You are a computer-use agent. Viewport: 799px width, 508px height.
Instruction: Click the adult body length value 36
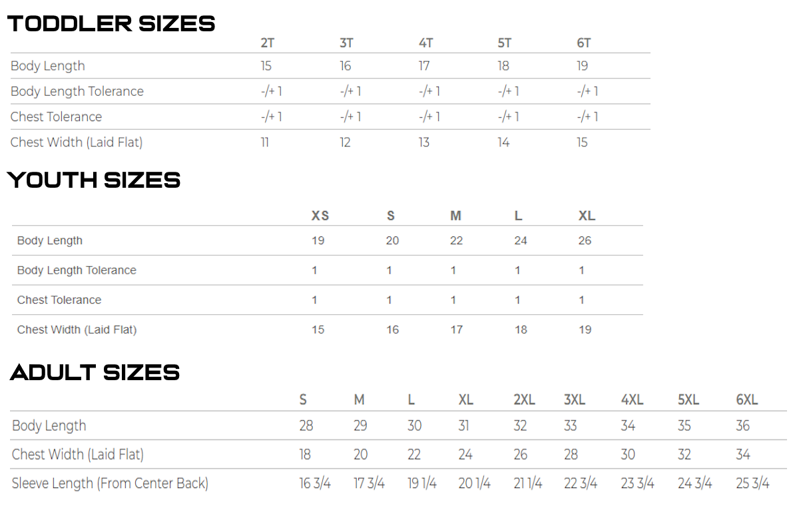(742, 426)
